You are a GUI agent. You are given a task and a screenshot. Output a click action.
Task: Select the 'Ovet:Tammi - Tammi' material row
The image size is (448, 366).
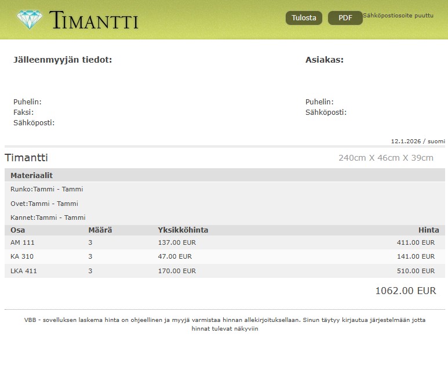[x=45, y=204]
